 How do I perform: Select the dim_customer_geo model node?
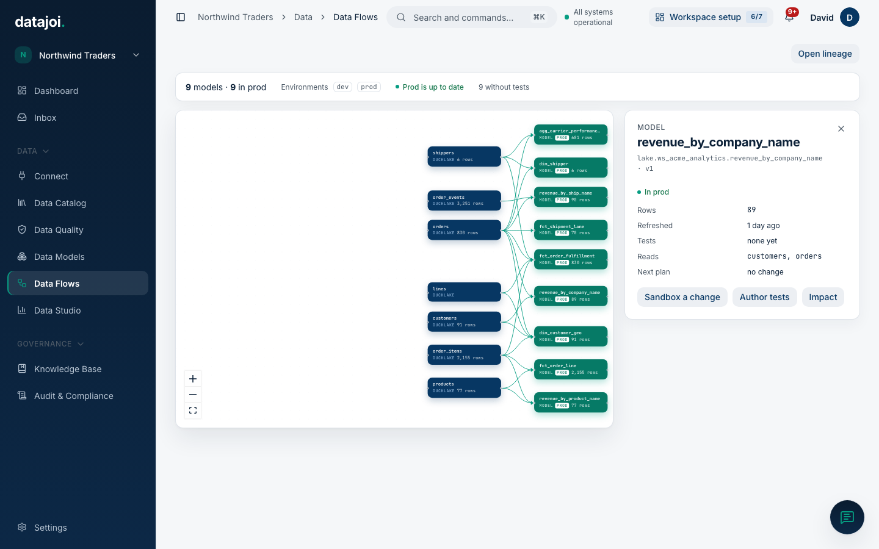pyautogui.click(x=571, y=336)
